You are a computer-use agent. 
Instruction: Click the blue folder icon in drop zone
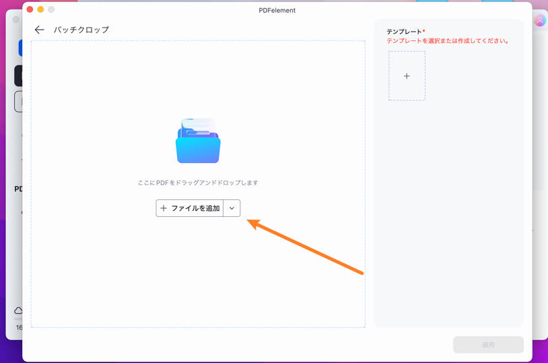198,141
